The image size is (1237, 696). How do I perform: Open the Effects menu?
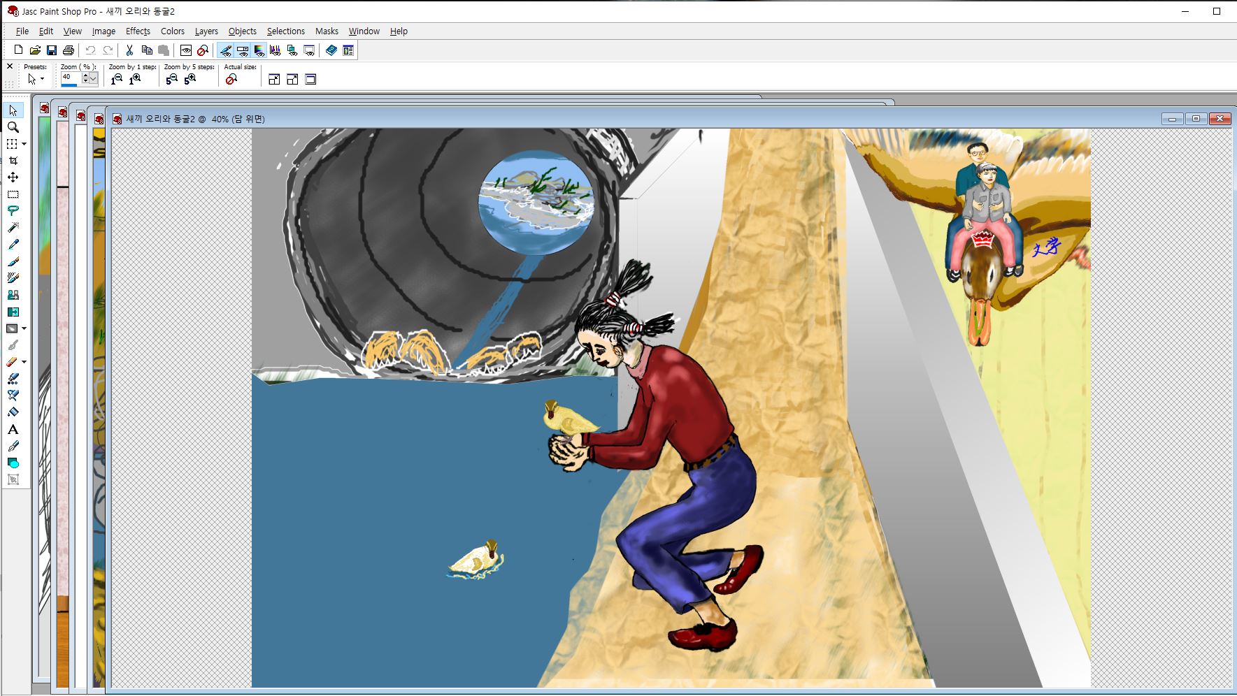click(138, 31)
